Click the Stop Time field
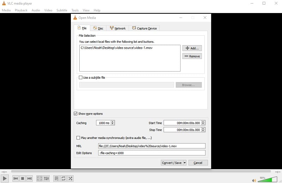The height and width of the screenshot is (183, 282). 183,130
